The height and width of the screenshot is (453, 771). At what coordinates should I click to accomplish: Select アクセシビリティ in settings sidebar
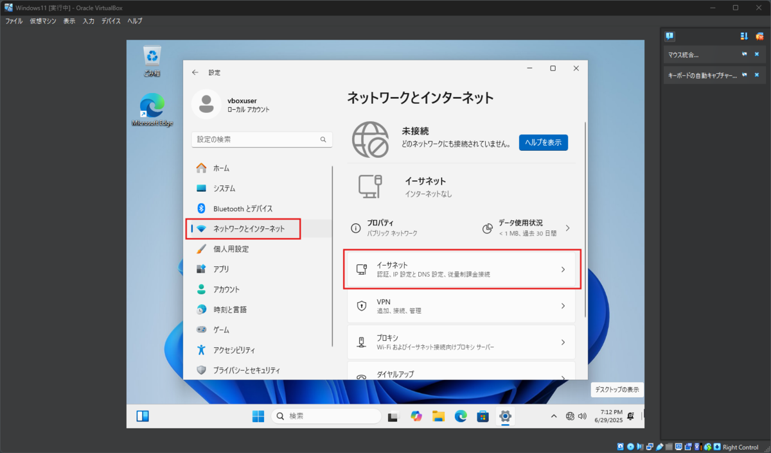(x=261, y=350)
